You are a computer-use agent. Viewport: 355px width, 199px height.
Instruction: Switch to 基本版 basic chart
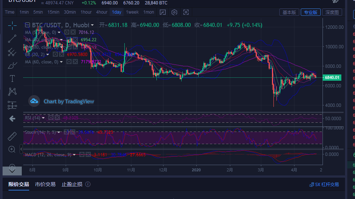pos(289,12)
